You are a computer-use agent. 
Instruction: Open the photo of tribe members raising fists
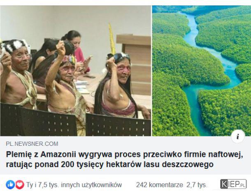click(76, 71)
